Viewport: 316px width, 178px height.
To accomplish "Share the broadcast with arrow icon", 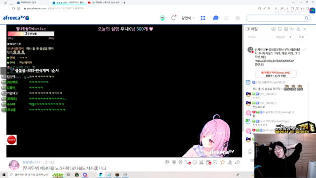I will coord(237,162).
